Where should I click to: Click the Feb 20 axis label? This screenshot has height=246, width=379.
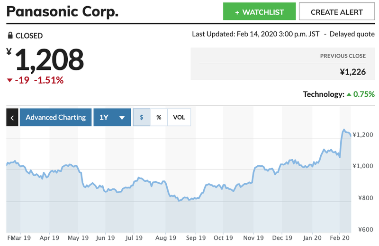340,238
